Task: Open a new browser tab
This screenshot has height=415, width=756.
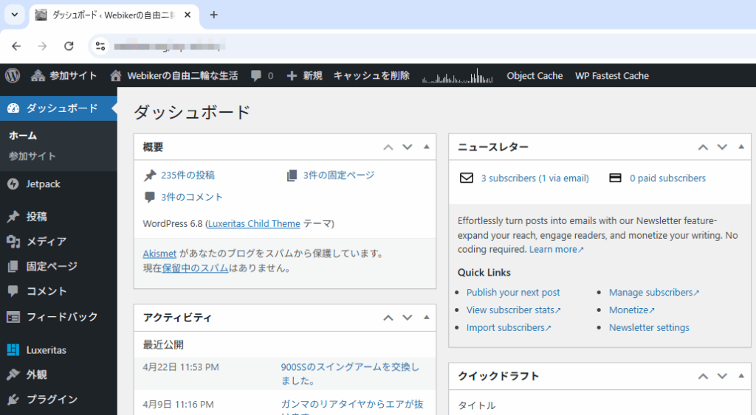Action: 213,15
